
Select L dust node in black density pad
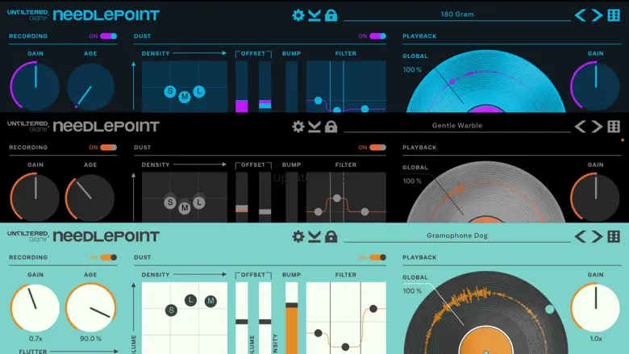(x=199, y=202)
